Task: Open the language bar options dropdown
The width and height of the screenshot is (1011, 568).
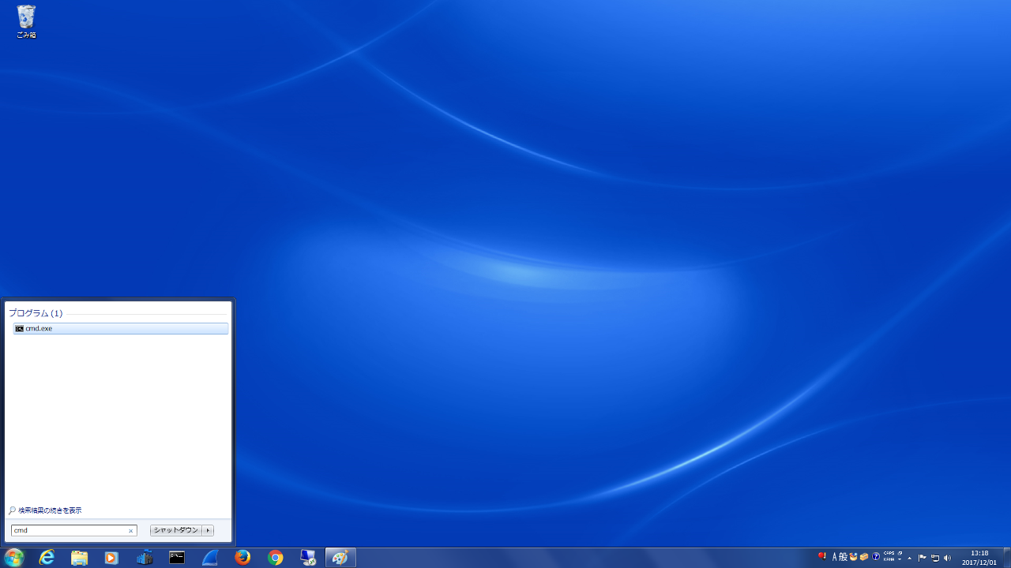Action: (x=900, y=559)
